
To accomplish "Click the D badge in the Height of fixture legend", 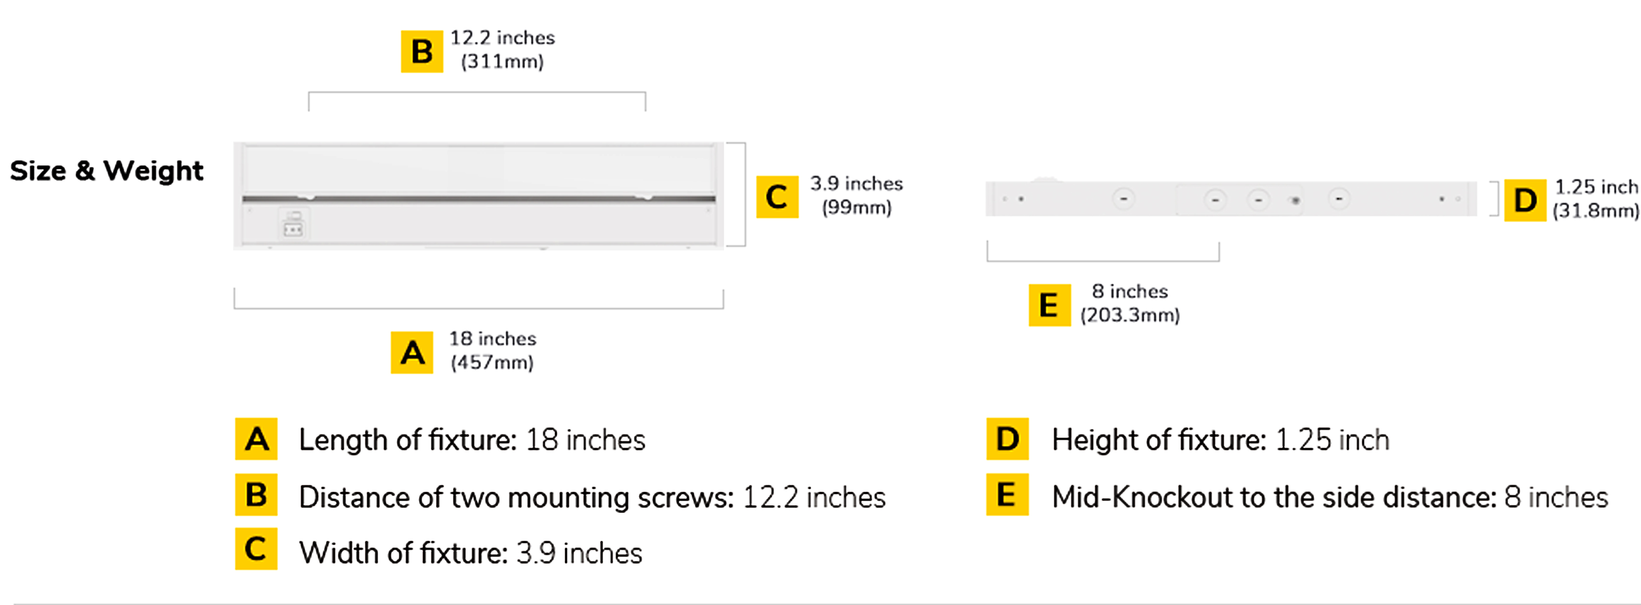I will [1007, 439].
